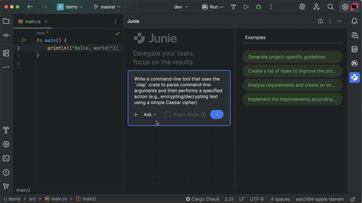The image size is (362, 203).
Task: Show more tool windows ellipsis in left sidebar
Action: 6,67
